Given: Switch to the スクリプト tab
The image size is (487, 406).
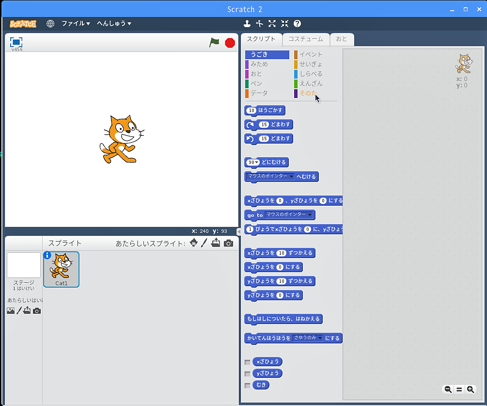Looking at the screenshot, I should (261, 39).
